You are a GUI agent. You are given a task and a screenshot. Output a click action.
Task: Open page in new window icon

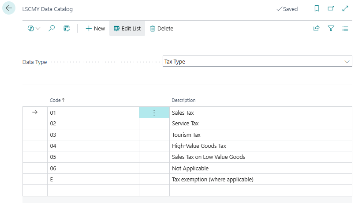[331, 9]
